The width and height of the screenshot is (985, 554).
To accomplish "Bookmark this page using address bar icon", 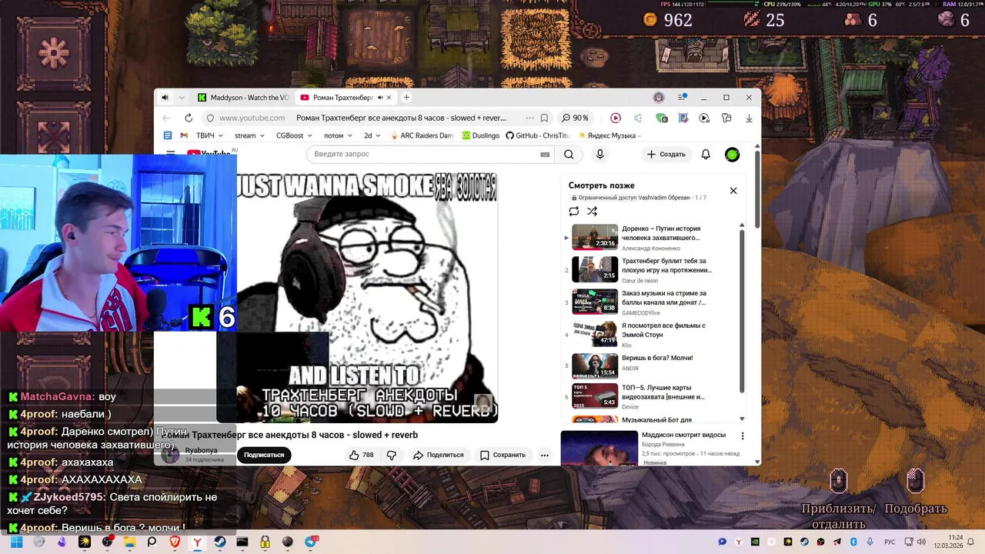I will [544, 118].
